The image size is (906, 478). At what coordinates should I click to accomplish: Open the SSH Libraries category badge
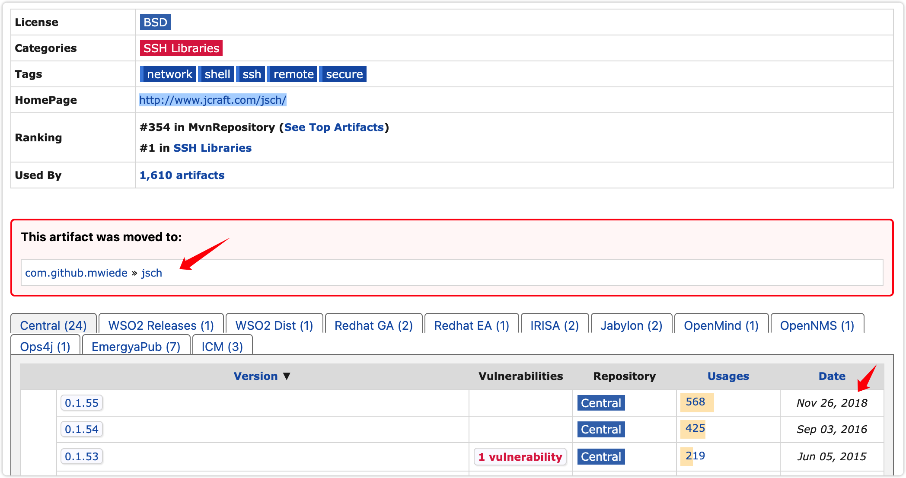coord(181,48)
